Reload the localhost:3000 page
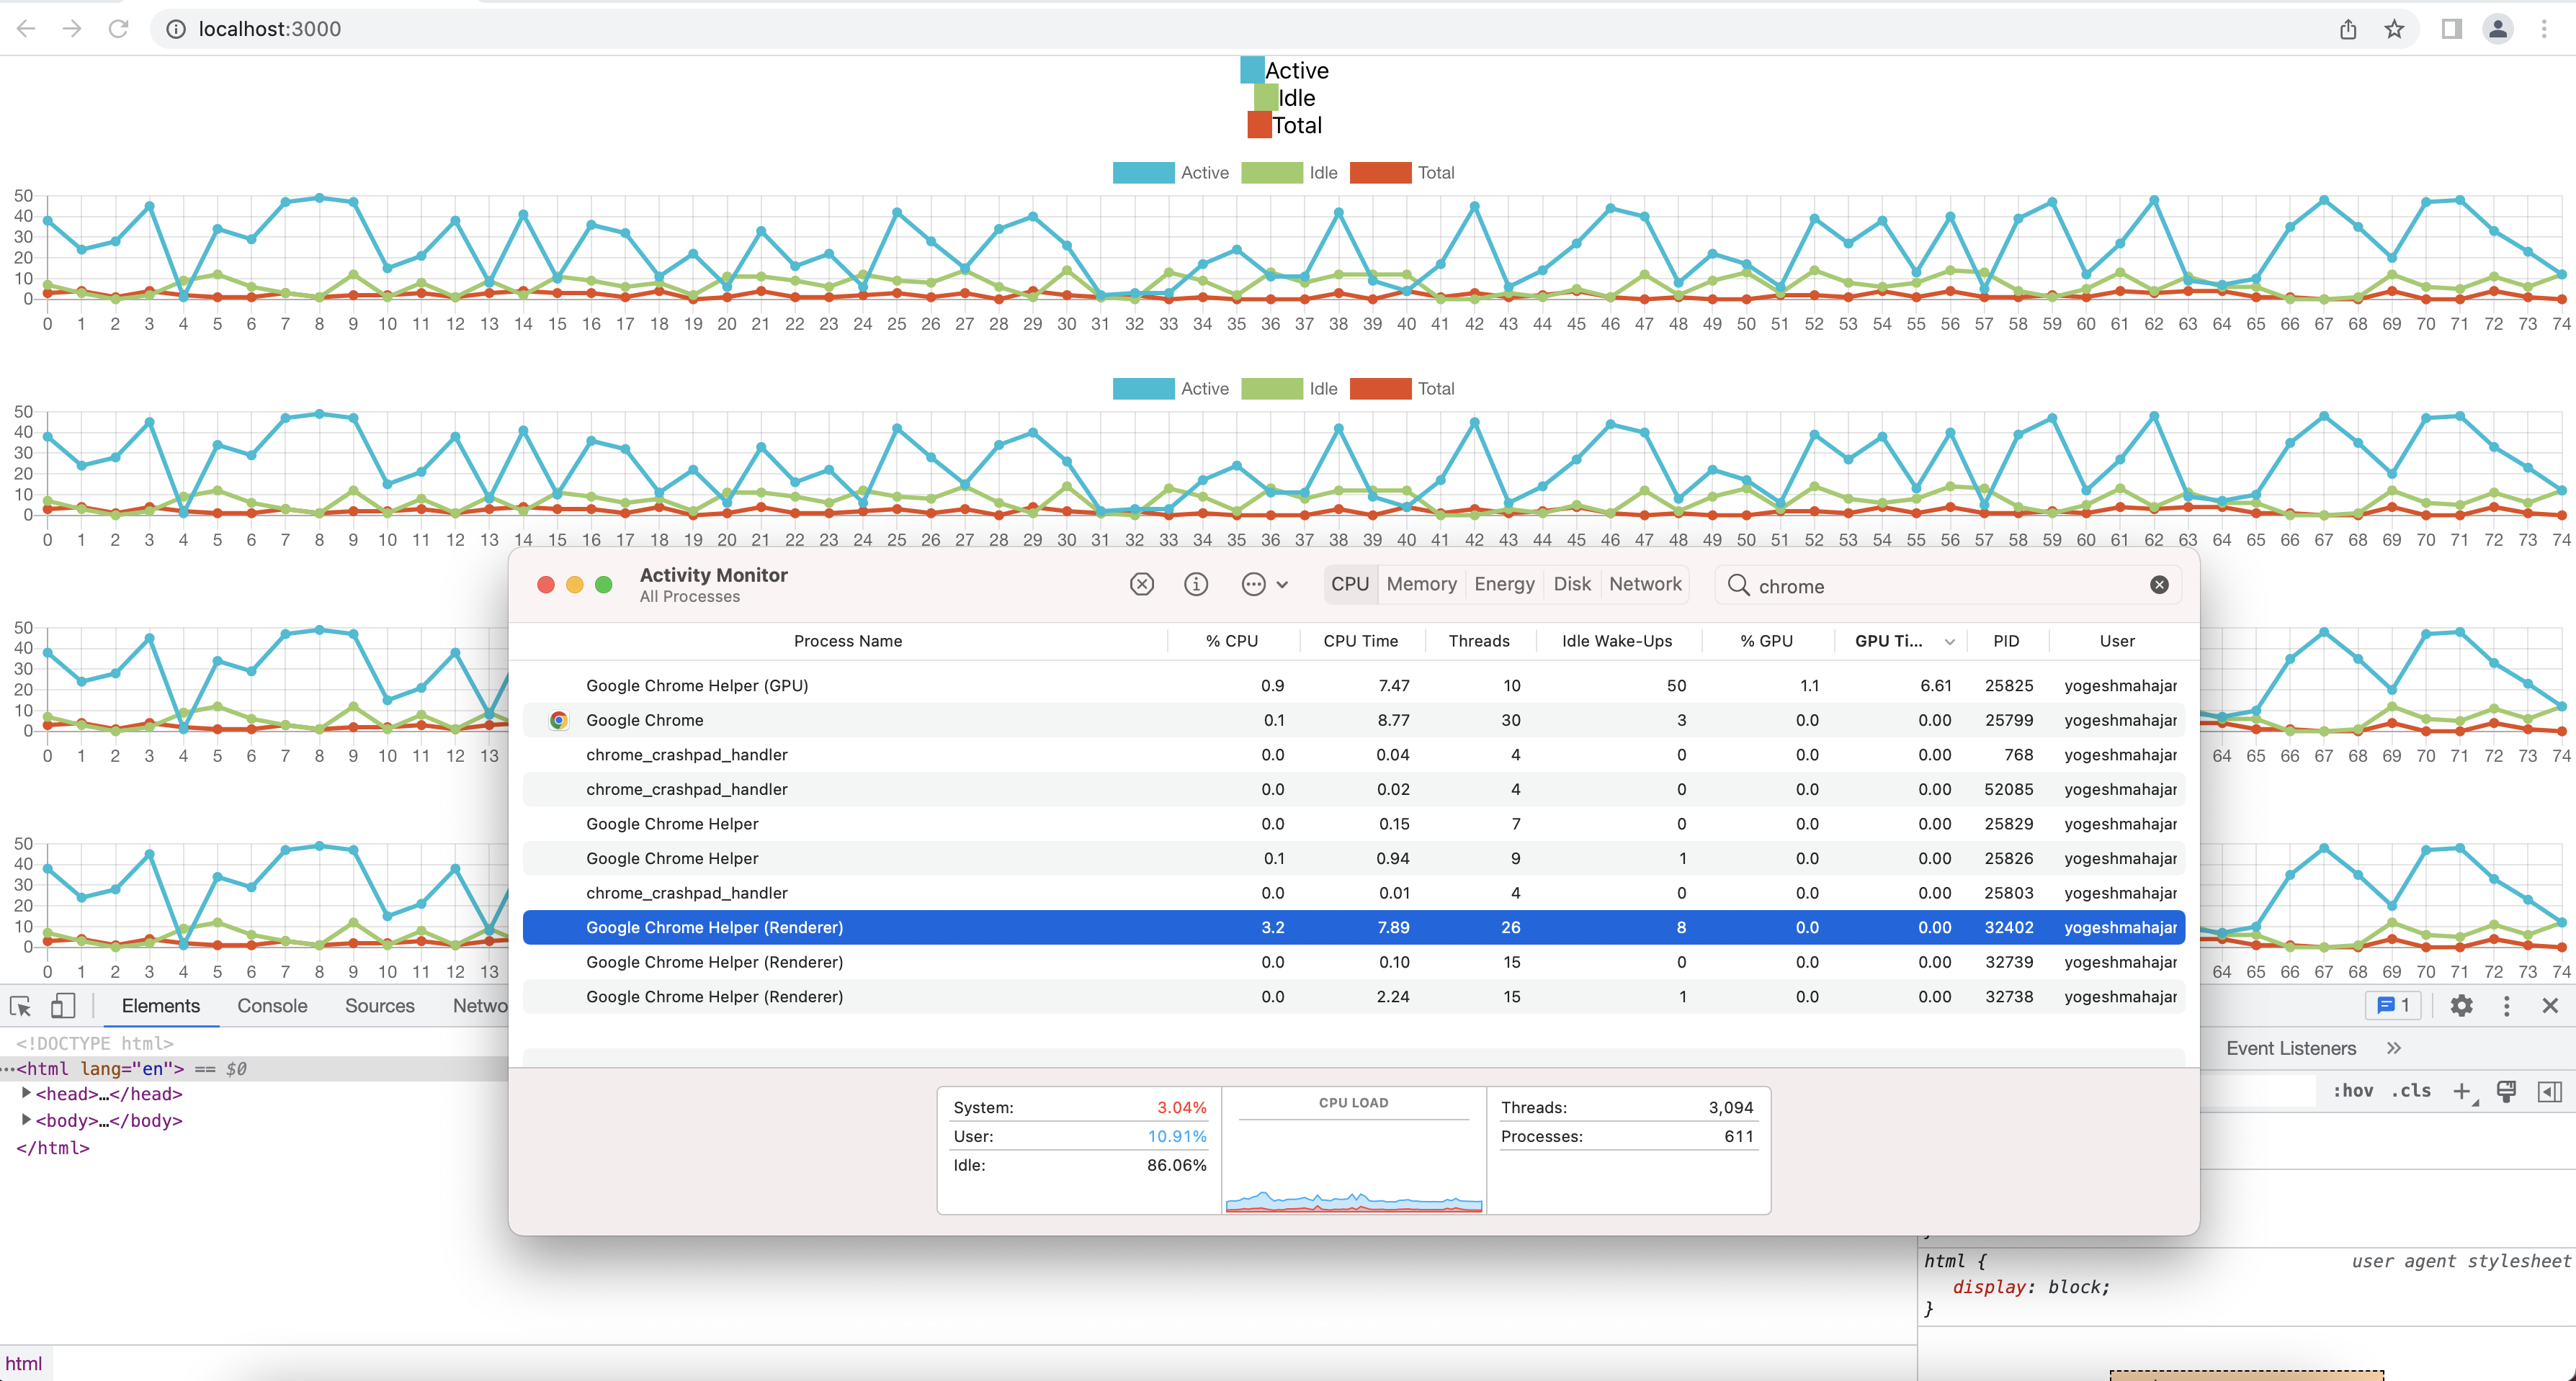Screen dimensions: 2576x1381 (118, 29)
